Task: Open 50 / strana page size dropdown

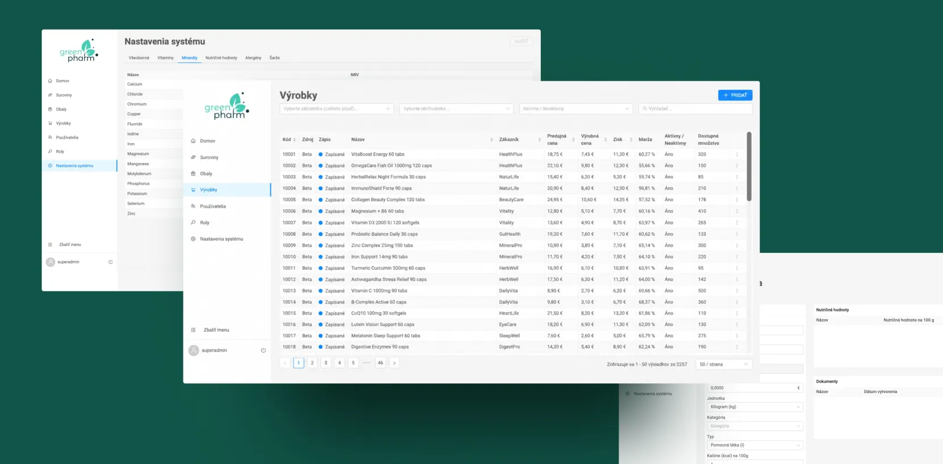Action: pyautogui.click(x=724, y=364)
